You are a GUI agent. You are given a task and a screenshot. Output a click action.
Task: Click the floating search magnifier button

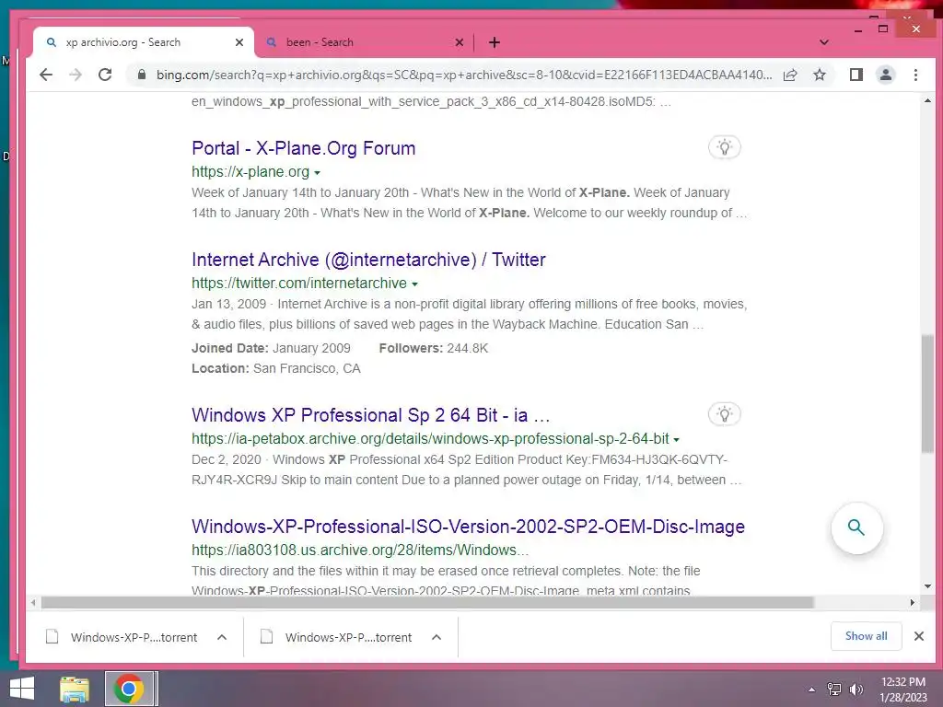point(856,527)
